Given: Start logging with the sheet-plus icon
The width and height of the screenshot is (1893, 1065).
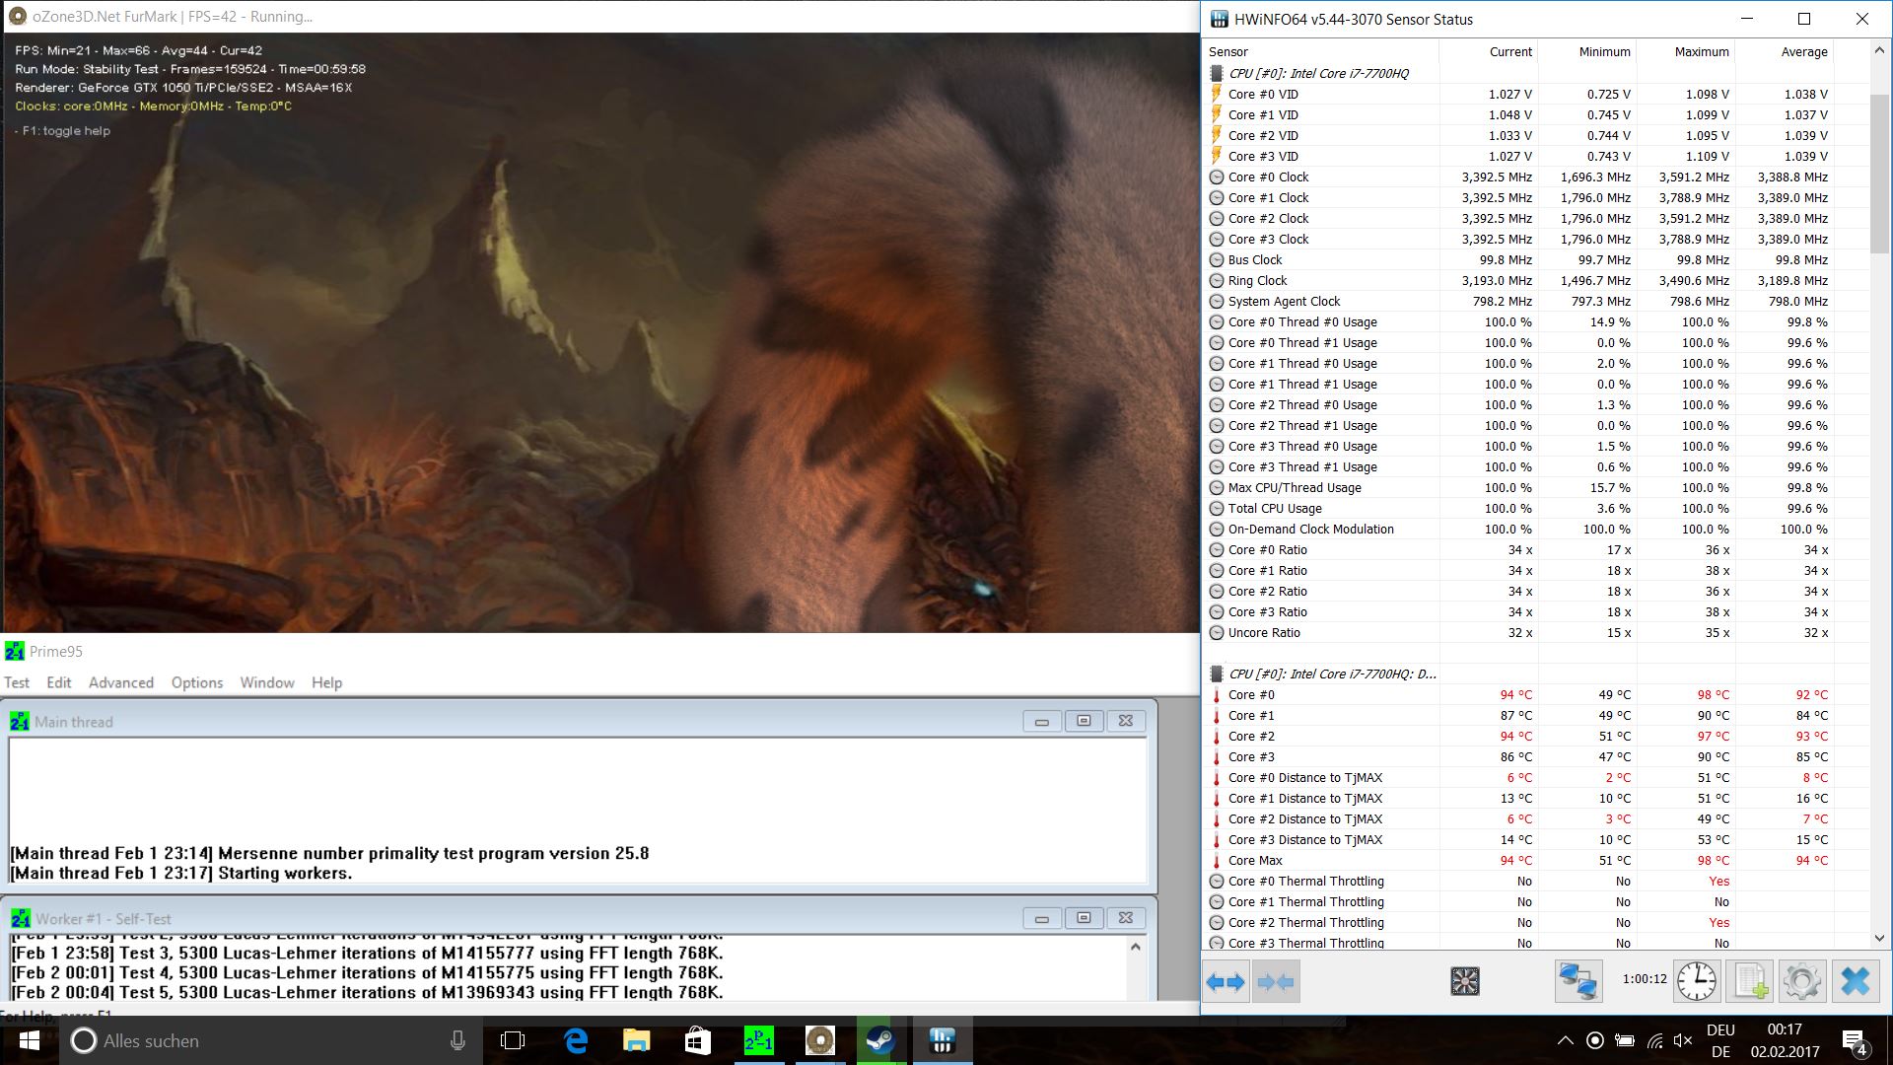Looking at the screenshot, I should (1750, 982).
